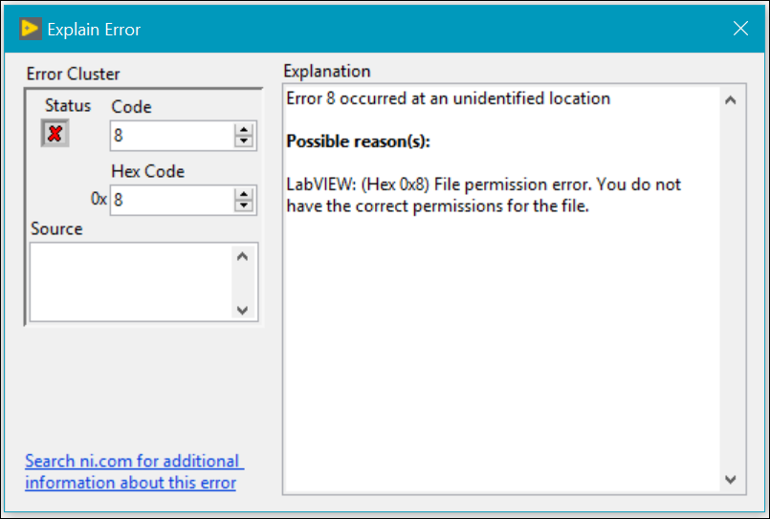
Task: Click the LabVIEW icon in the title bar
Action: [x=31, y=29]
